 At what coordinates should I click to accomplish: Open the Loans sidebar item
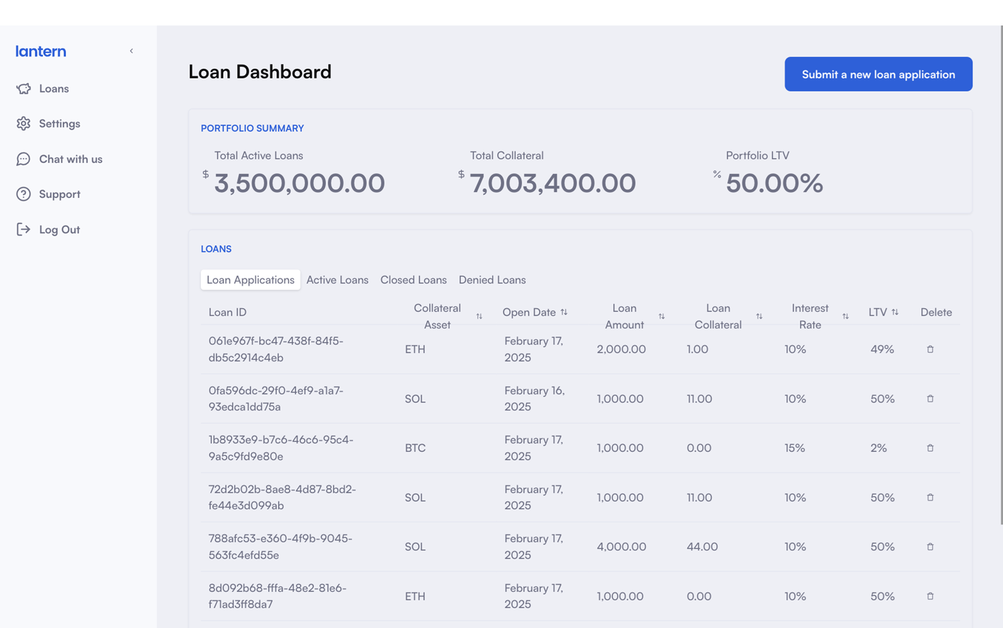click(54, 88)
